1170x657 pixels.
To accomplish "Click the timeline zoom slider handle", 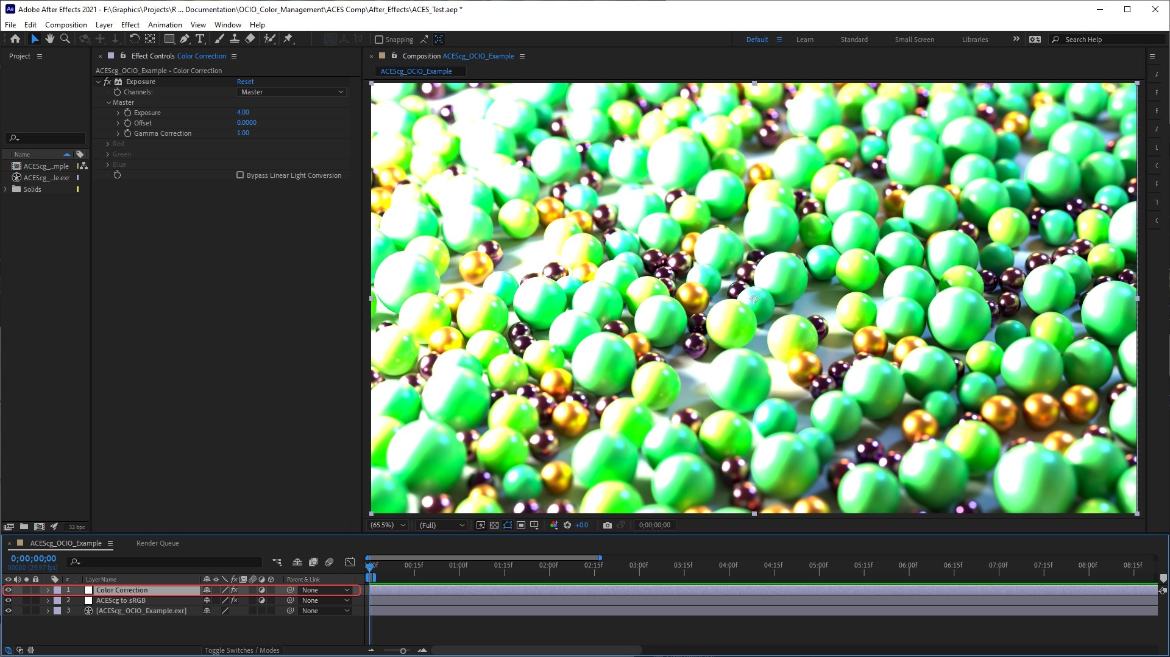I will click(403, 651).
